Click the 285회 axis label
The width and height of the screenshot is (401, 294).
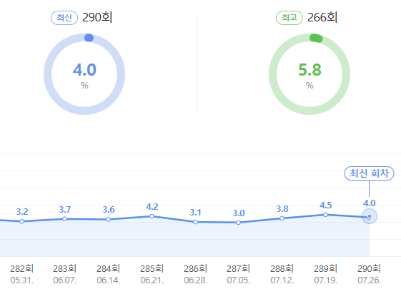(x=152, y=268)
